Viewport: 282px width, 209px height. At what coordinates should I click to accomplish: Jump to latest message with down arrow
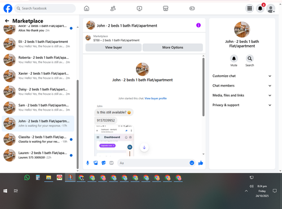click(x=144, y=147)
